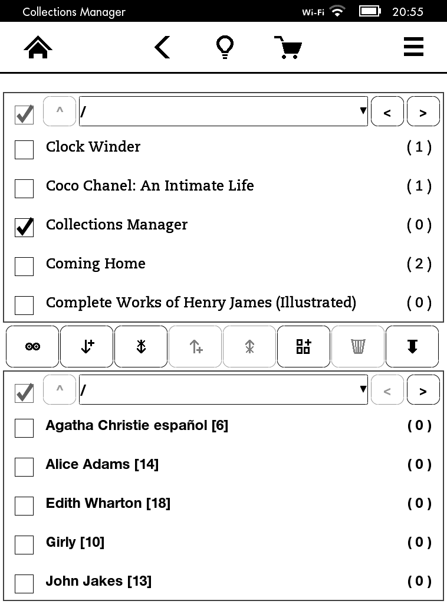
Task: Go to next page in top panel
Action: [x=423, y=112]
